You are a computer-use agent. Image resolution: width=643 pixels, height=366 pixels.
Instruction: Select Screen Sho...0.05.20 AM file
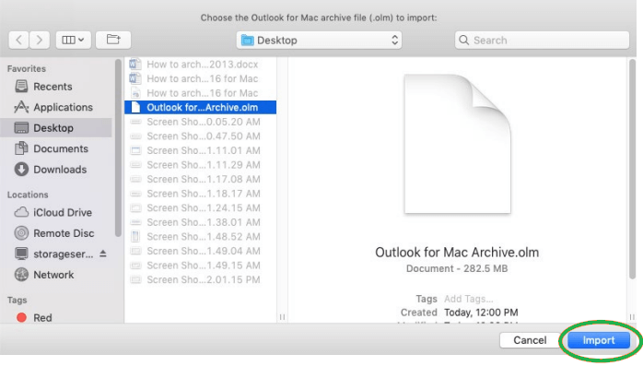click(x=201, y=122)
